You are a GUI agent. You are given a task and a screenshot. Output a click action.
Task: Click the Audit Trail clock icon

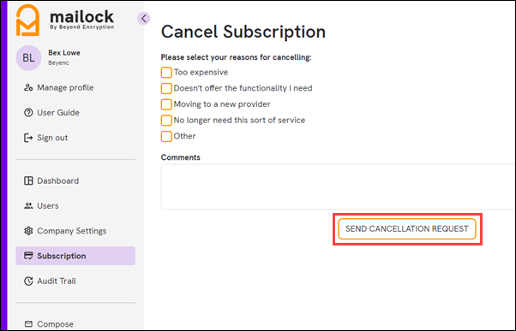[x=28, y=281]
